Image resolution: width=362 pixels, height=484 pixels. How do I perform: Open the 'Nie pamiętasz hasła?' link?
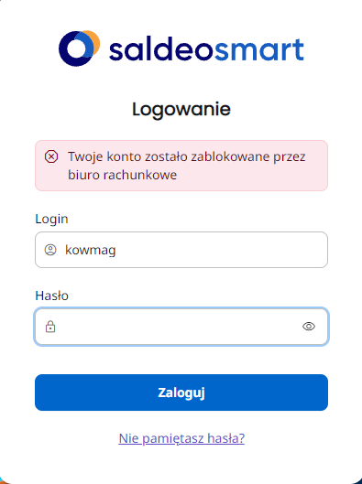tap(181, 438)
